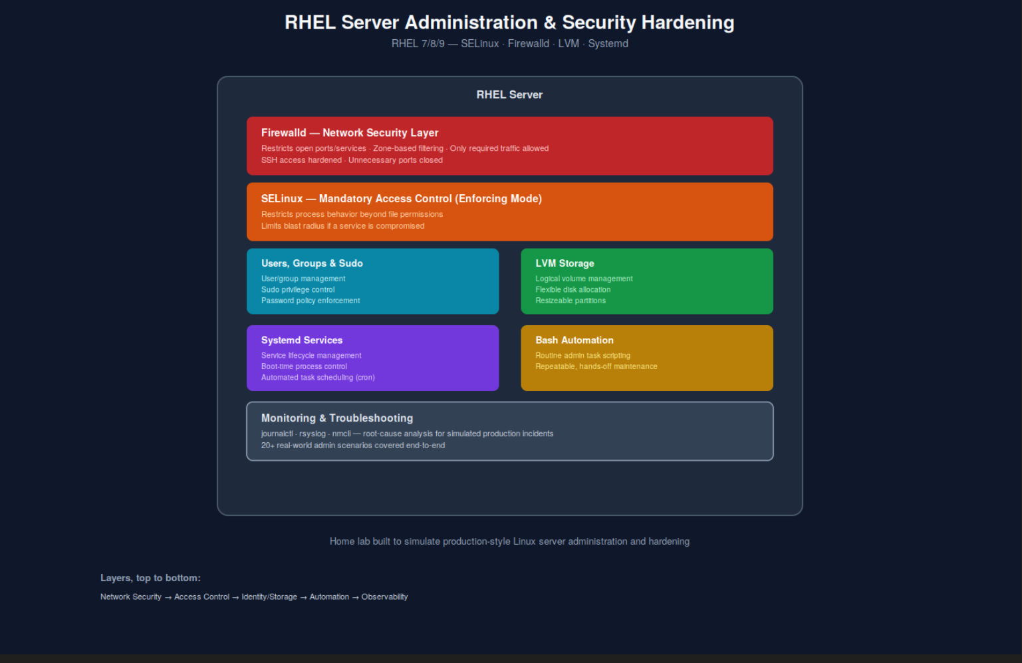Click 'Boot-time process control' text
This screenshot has height=663, width=1022.
coord(304,366)
